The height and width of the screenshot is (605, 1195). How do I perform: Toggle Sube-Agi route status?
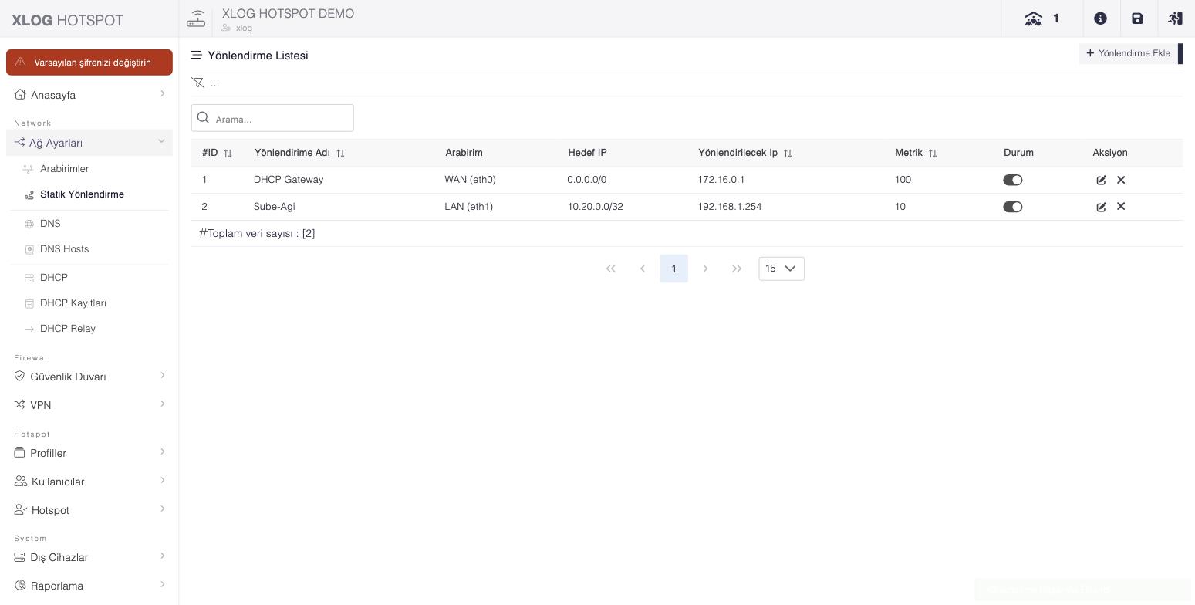pos(1012,207)
